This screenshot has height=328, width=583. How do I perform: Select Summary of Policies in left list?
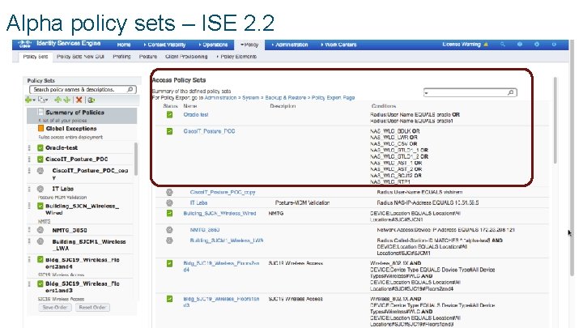point(82,116)
